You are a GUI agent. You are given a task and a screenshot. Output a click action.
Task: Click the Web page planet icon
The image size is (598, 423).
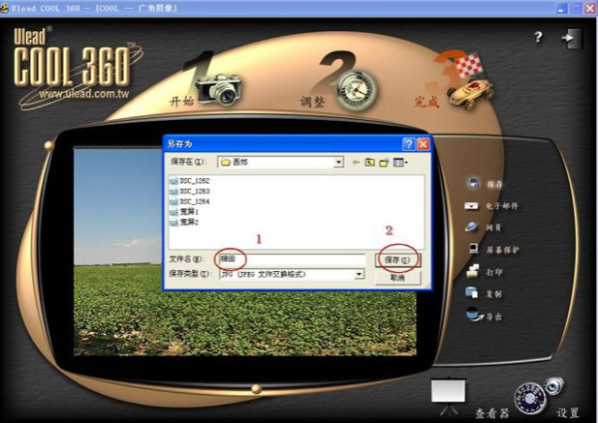[472, 227]
